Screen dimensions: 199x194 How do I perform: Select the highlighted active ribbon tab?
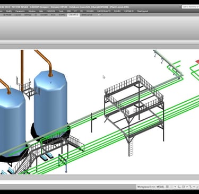[x=73, y=15]
